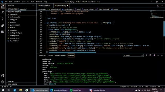Open the Go menu
Screen dimensions: 165x92
pyautogui.click(x=28, y=2)
